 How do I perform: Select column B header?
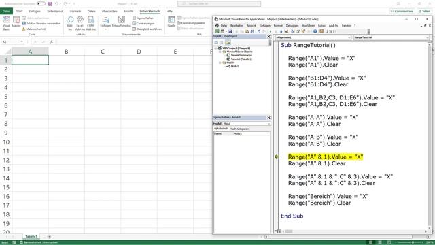pyautogui.click(x=67, y=52)
